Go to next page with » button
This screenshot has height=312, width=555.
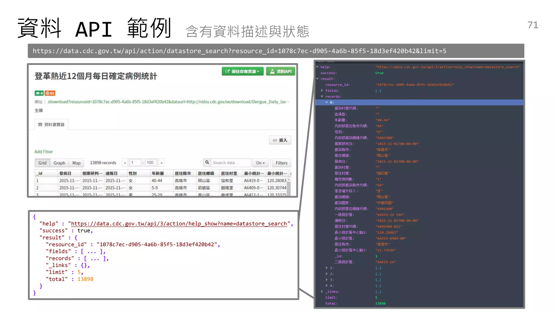162,163
